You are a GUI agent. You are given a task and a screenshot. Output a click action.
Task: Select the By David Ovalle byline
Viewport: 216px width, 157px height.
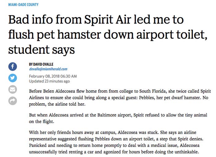pos(41,64)
